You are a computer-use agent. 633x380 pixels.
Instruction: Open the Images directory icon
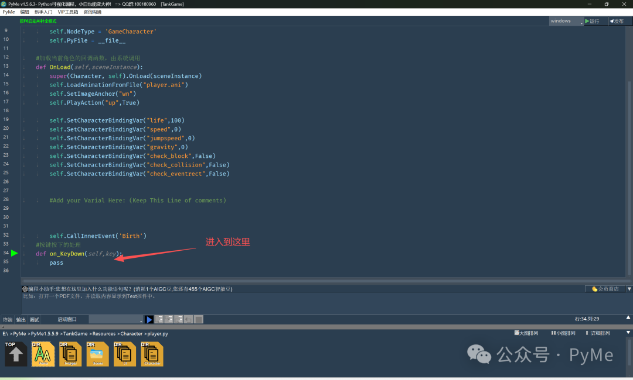click(70, 354)
